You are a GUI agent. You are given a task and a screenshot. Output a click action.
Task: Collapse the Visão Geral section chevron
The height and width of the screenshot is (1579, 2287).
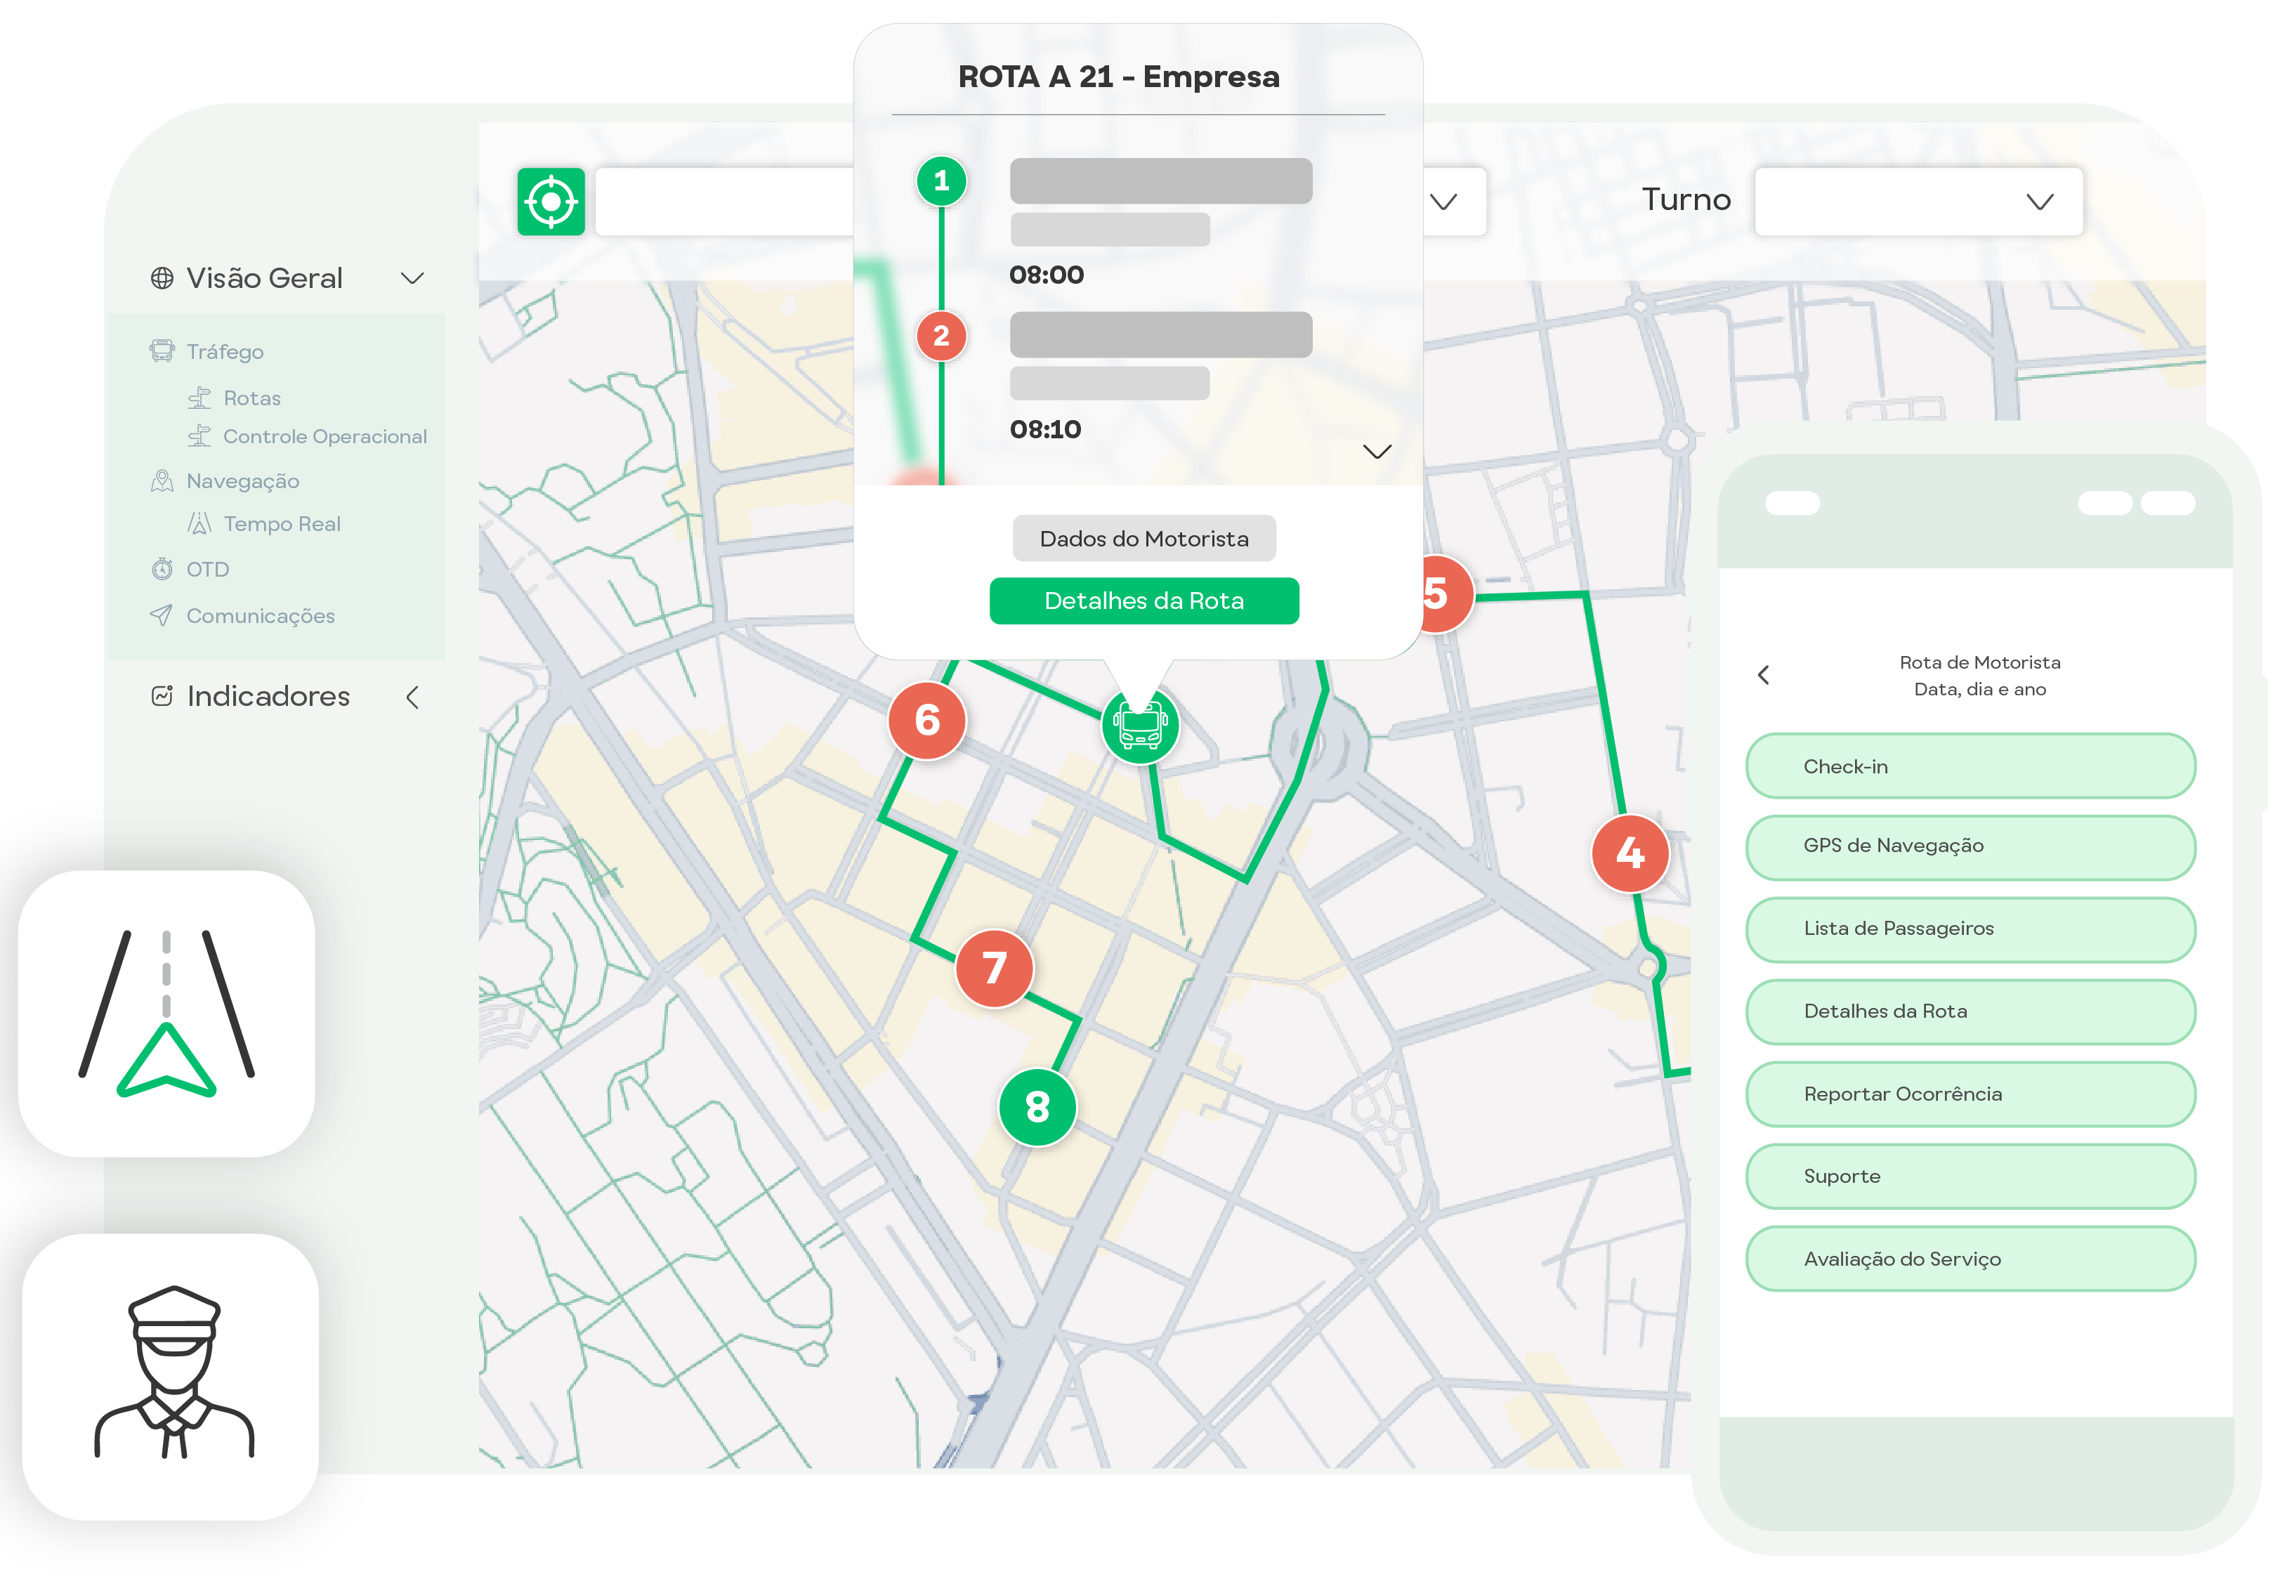click(412, 278)
